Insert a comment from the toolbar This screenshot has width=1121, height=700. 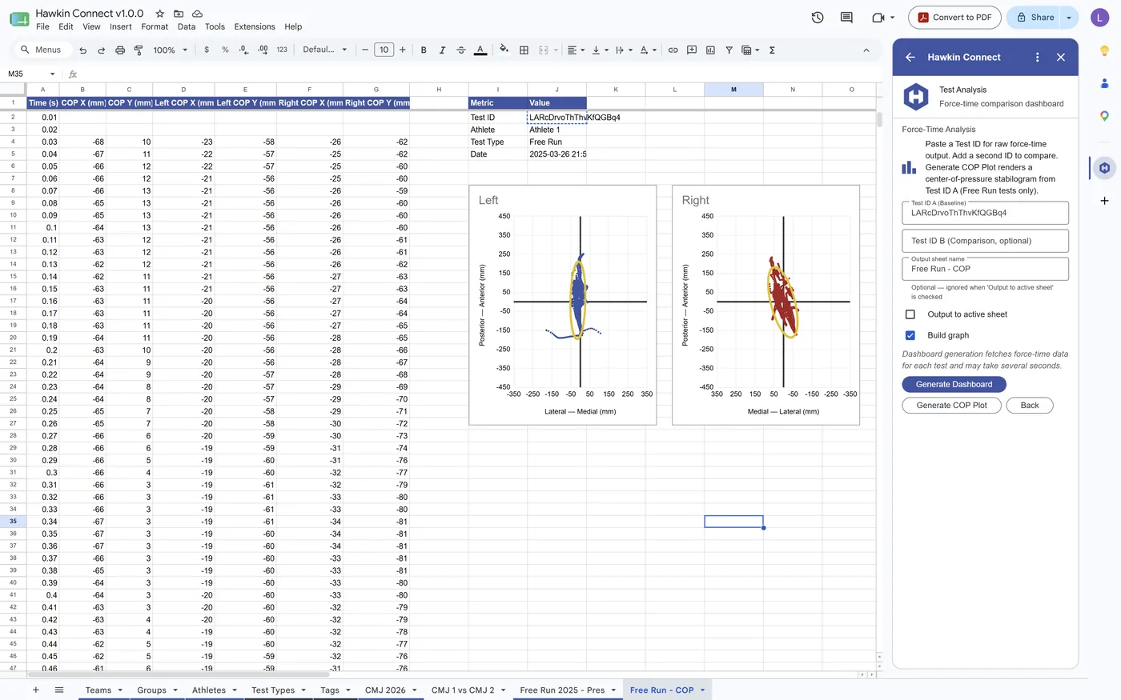(x=692, y=50)
